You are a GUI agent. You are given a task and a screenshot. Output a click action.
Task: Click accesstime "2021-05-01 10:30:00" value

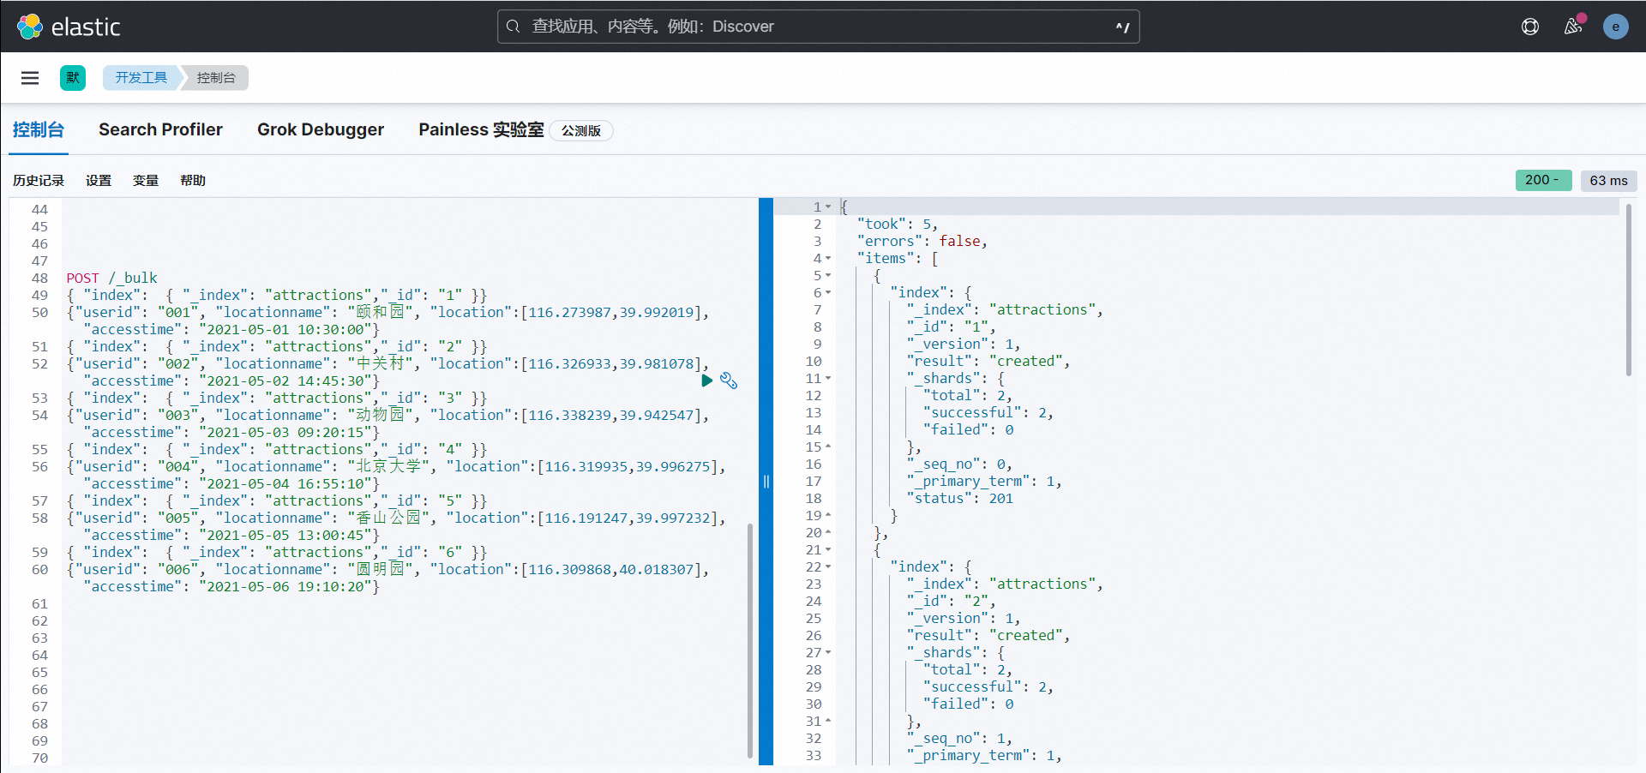pos(285,329)
